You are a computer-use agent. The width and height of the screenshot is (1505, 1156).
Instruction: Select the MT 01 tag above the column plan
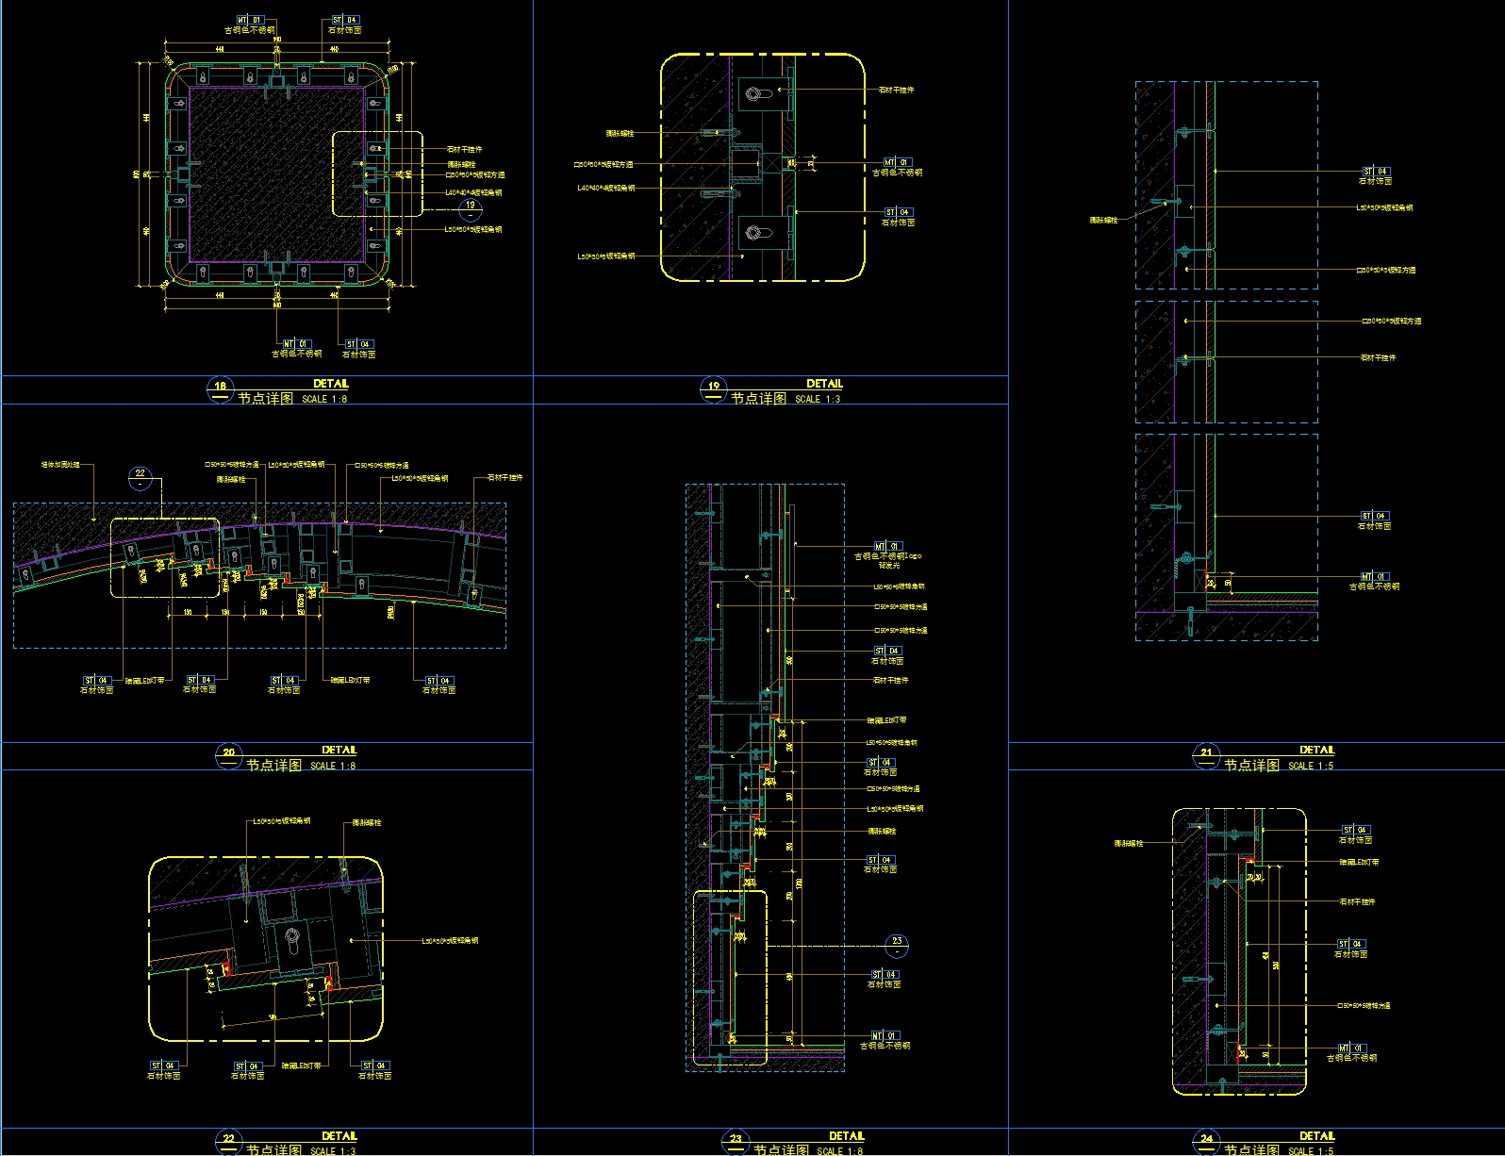pos(250,20)
